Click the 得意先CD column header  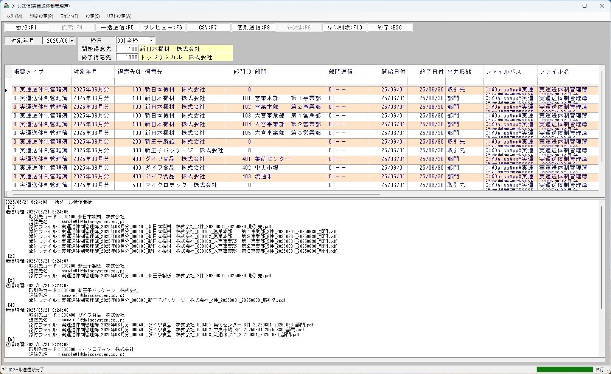point(129,72)
